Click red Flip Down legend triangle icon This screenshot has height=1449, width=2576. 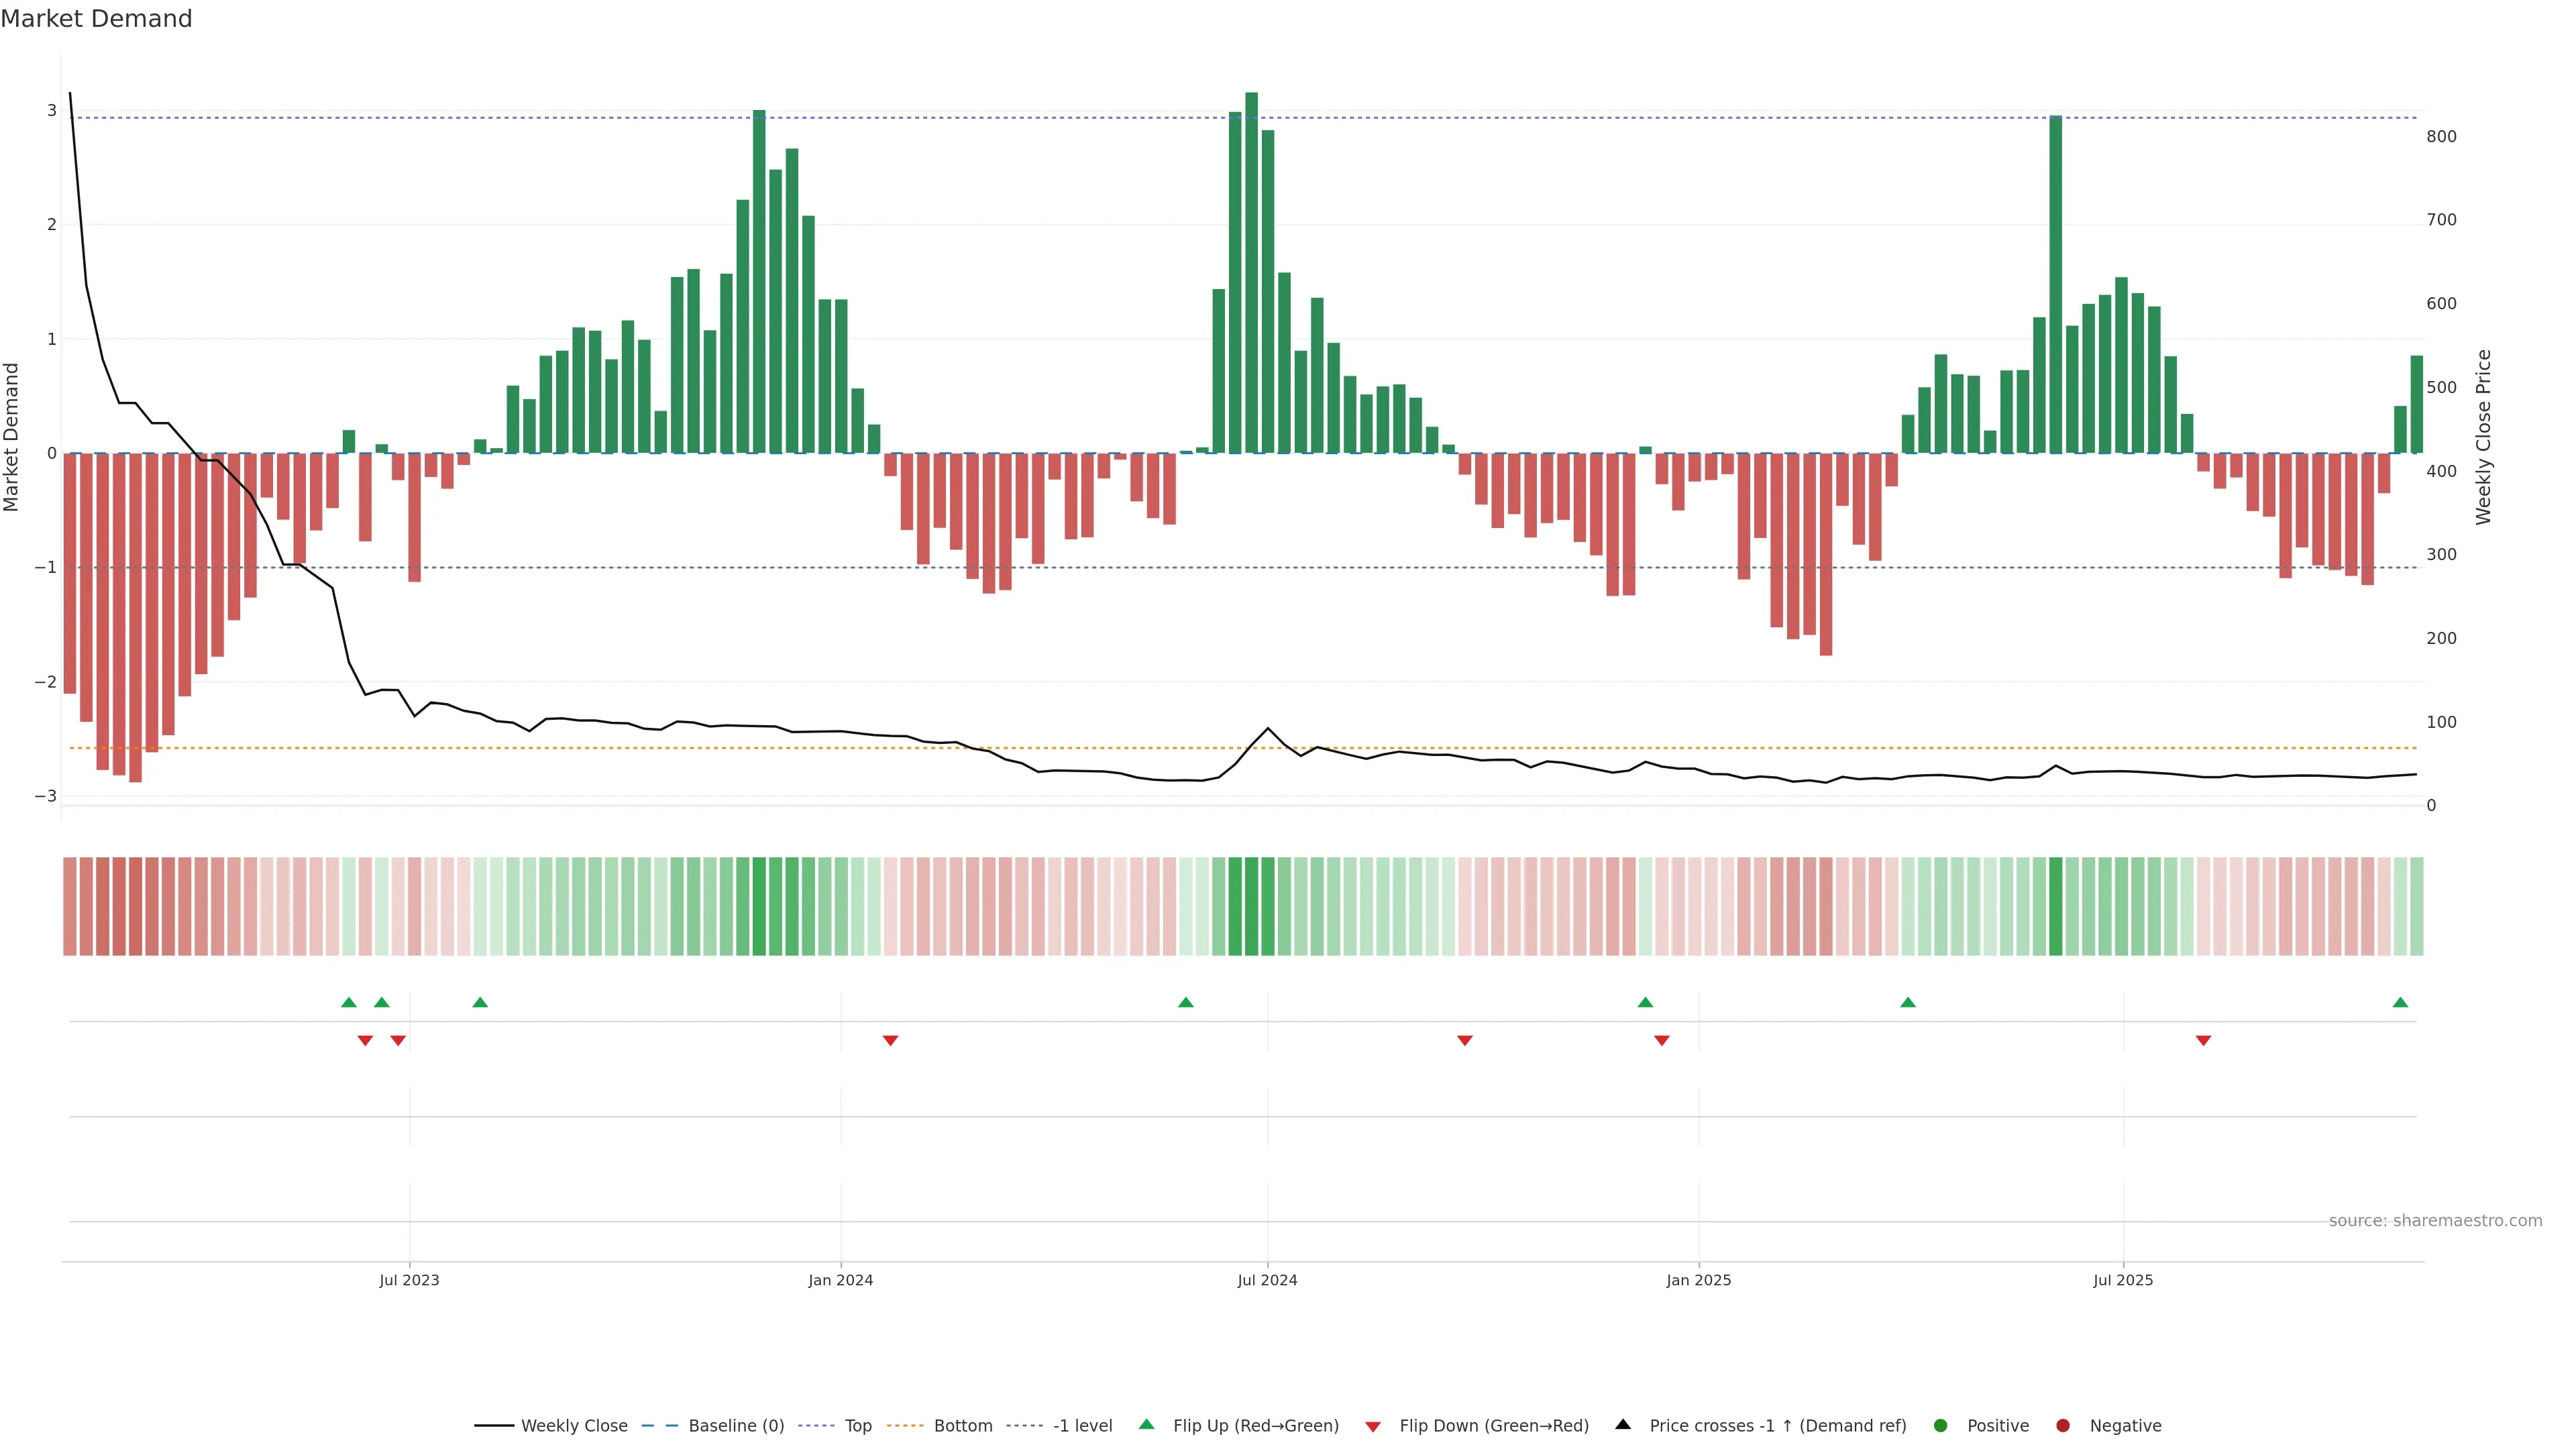click(1373, 1426)
